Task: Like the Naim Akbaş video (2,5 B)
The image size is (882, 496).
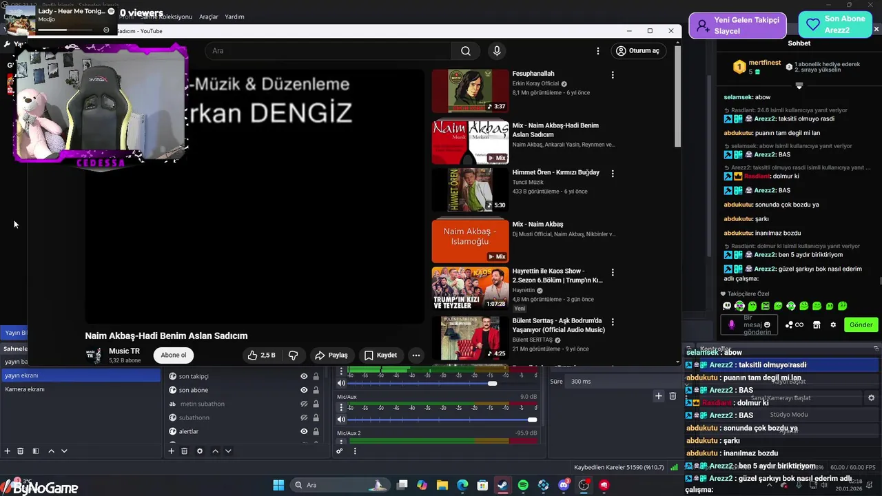Action: pyautogui.click(x=261, y=355)
